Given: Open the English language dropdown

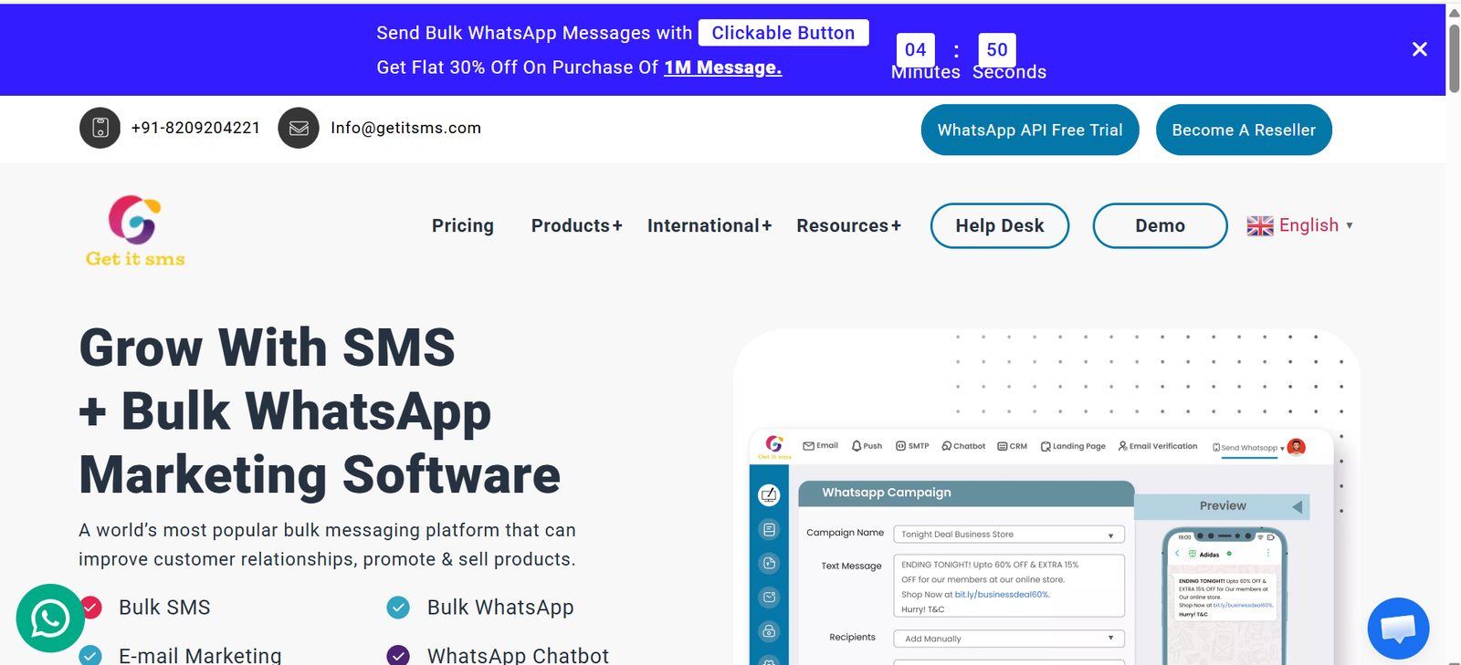Looking at the screenshot, I should point(1300,225).
